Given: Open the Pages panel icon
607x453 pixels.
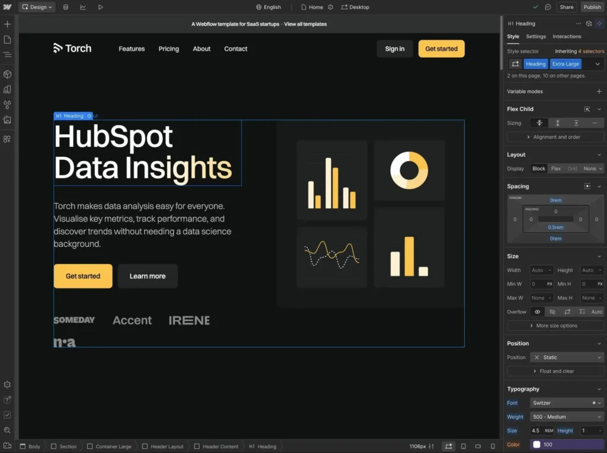Looking at the screenshot, I should tap(7, 40).
